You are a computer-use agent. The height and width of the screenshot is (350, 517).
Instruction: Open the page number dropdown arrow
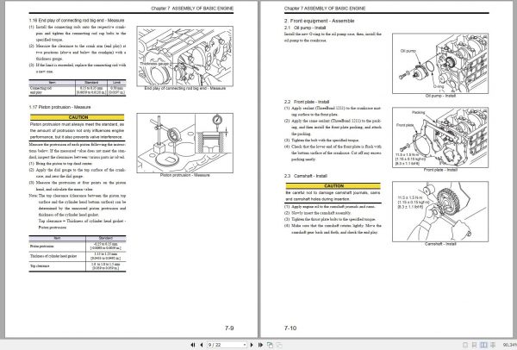pos(245,345)
